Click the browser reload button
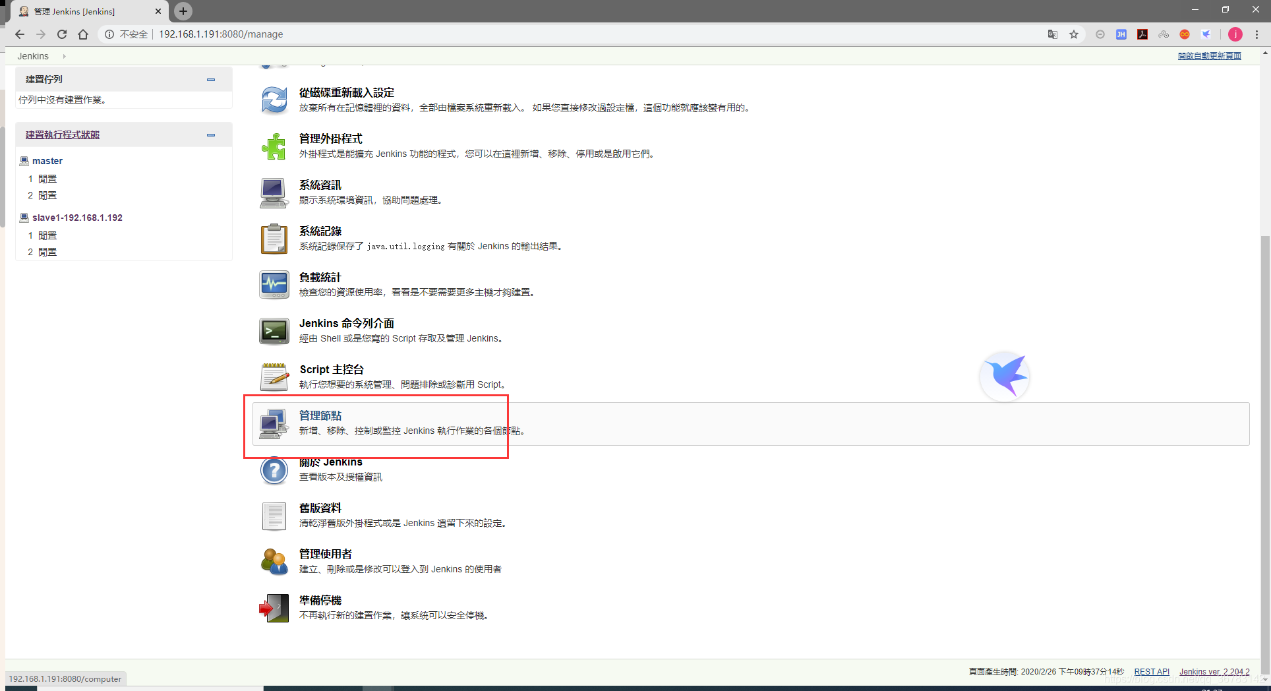Image resolution: width=1271 pixels, height=691 pixels. point(62,34)
